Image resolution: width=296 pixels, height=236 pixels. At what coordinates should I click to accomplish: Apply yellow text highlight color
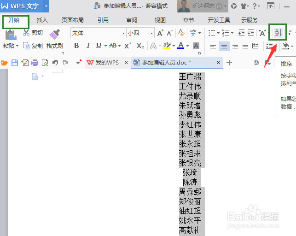(x=167, y=46)
